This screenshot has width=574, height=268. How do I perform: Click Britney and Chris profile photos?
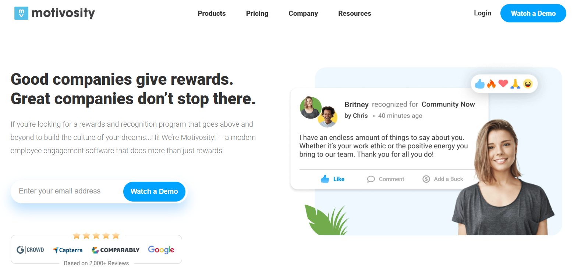click(x=319, y=112)
